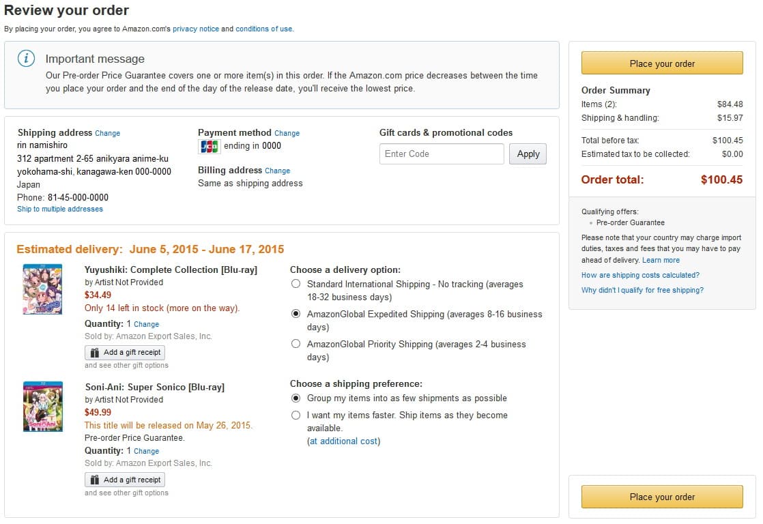The height and width of the screenshot is (524, 763).
Task: Apply the promotional code
Action: pos(528,154)
